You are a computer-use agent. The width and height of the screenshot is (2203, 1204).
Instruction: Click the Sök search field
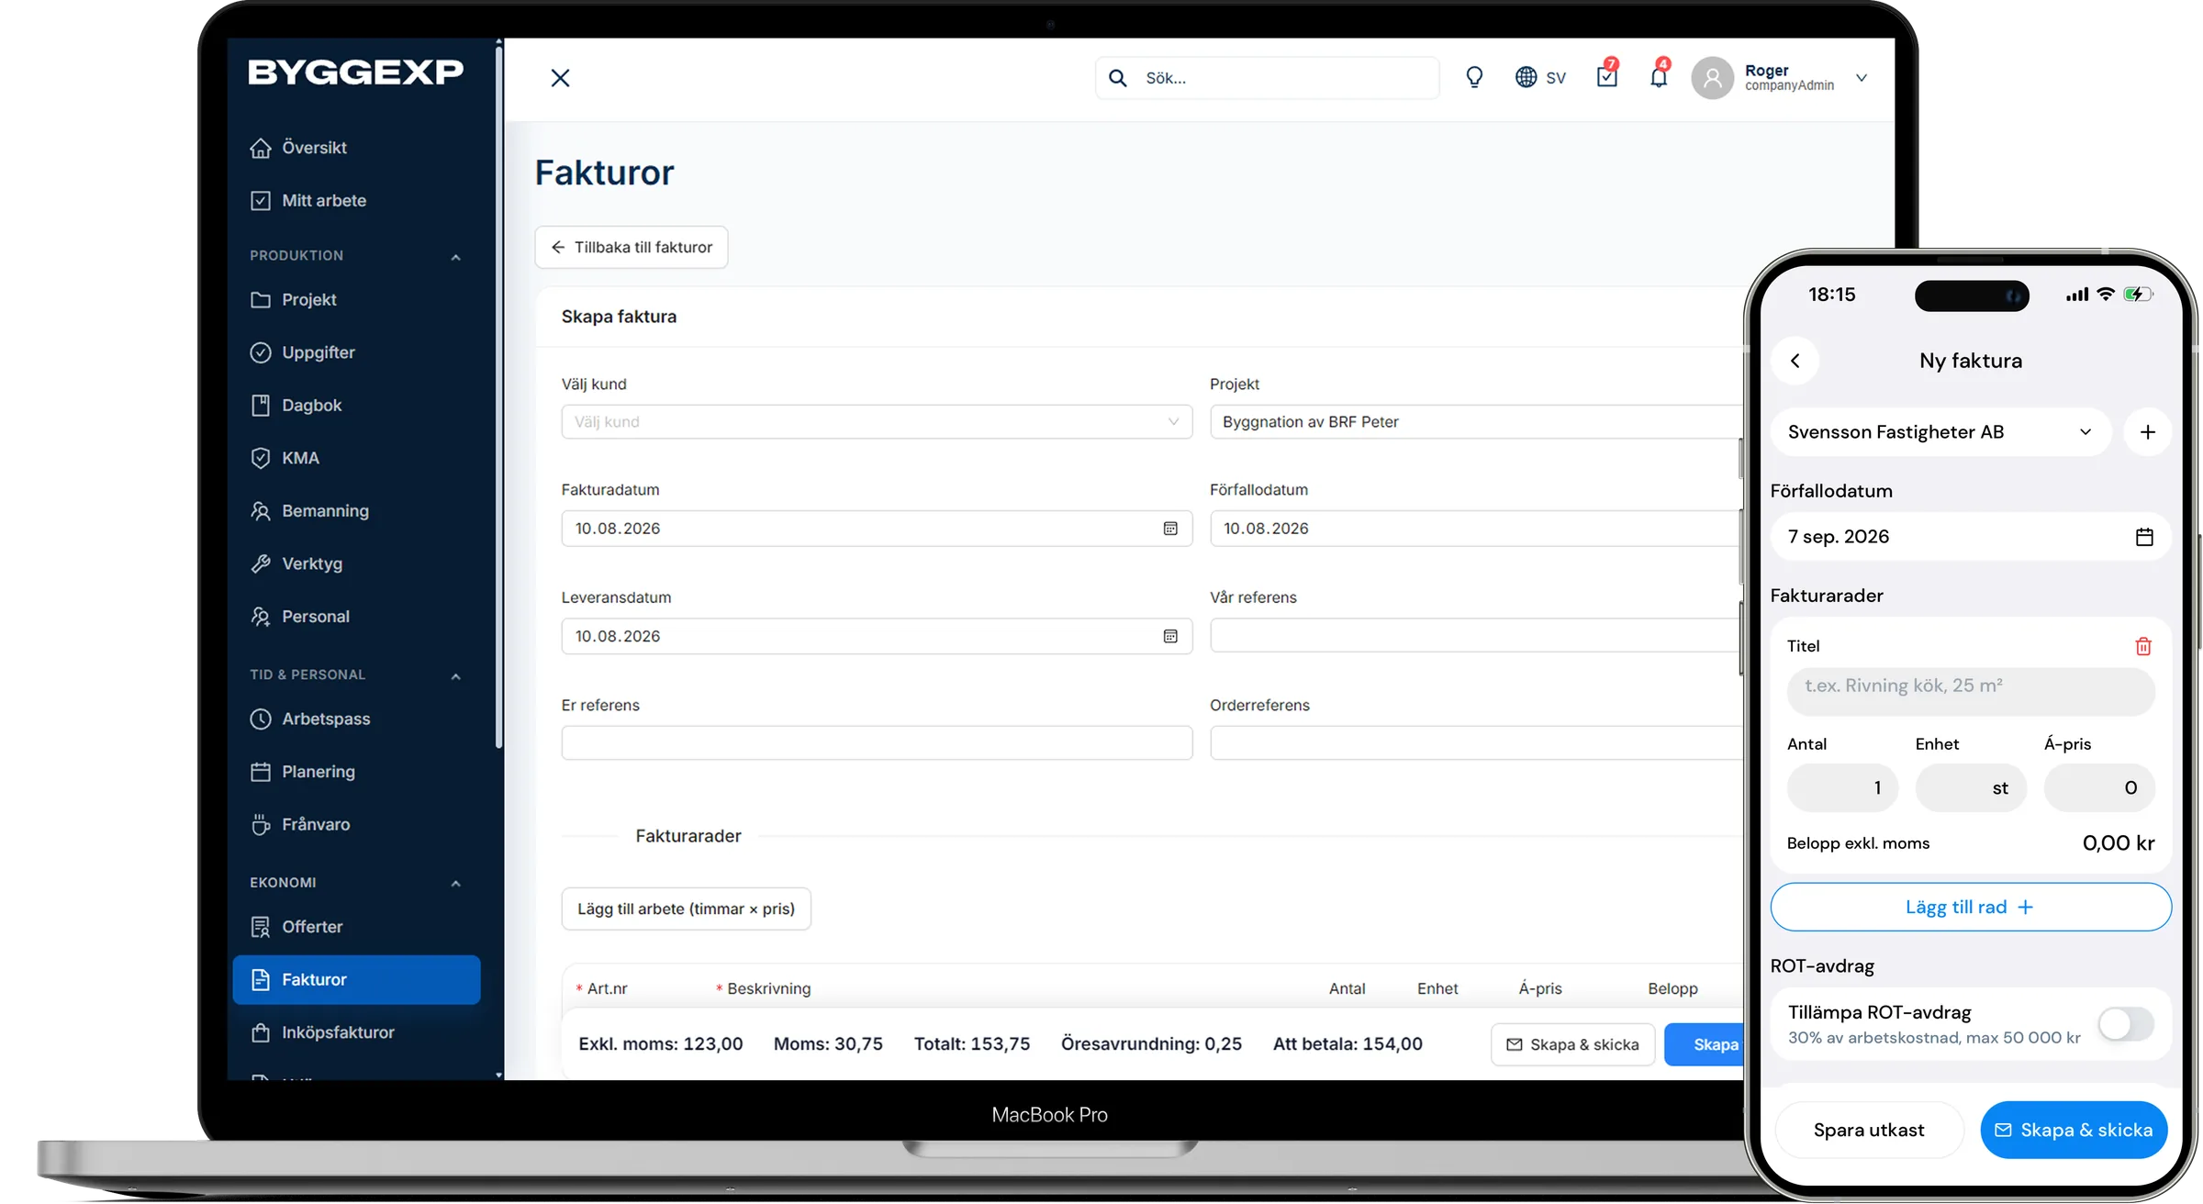1267,78
